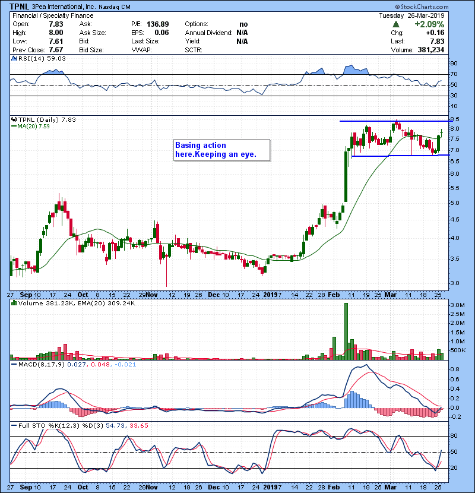This screenshot has width=475, height=493.
Task: Click the stochastic %D value 33.65
Action: point(138,426)
